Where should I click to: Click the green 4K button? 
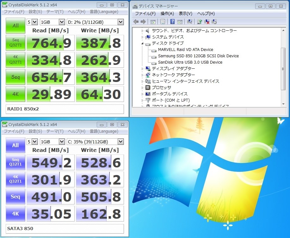pyautogui.click(x=15, y=94)
